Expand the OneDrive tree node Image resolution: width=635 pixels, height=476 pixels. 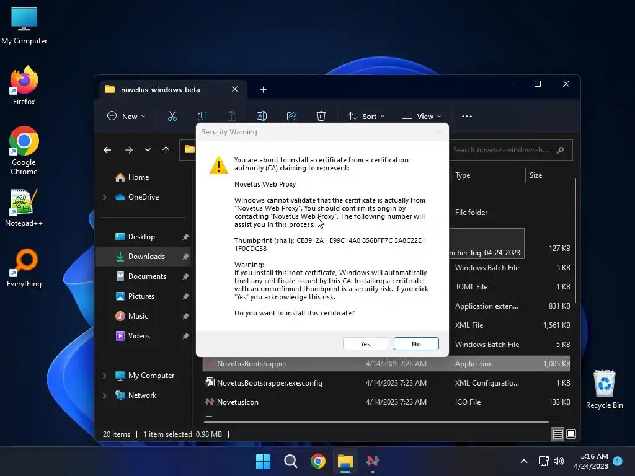pos(104,197)
